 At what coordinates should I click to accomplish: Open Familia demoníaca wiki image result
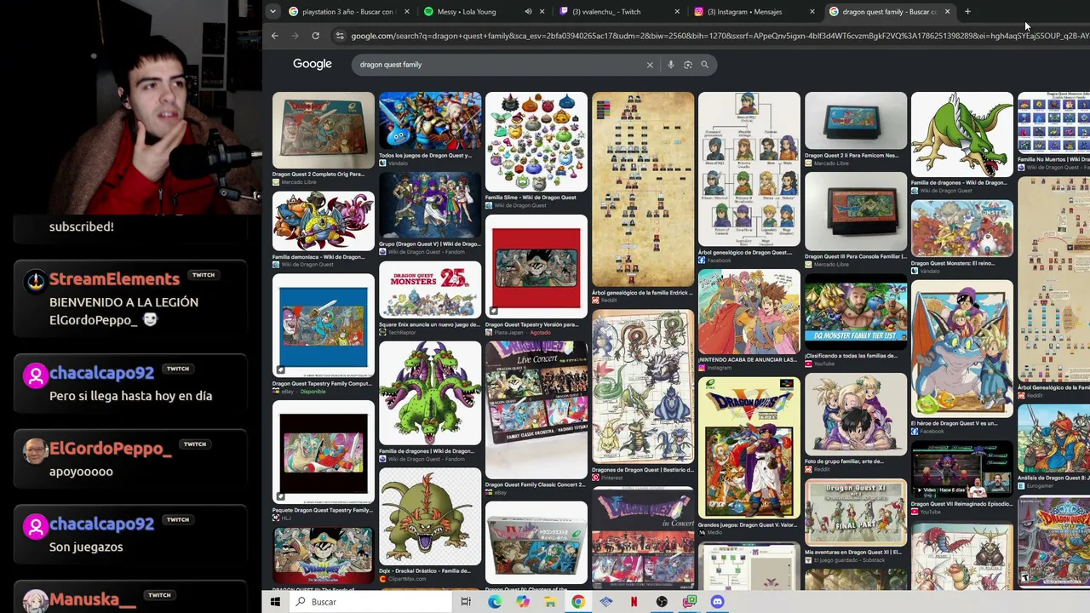click(x=323, y=221)
